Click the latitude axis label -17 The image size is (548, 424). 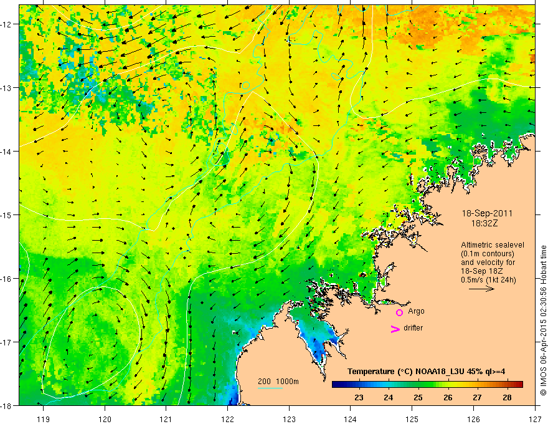pos(7,342)
